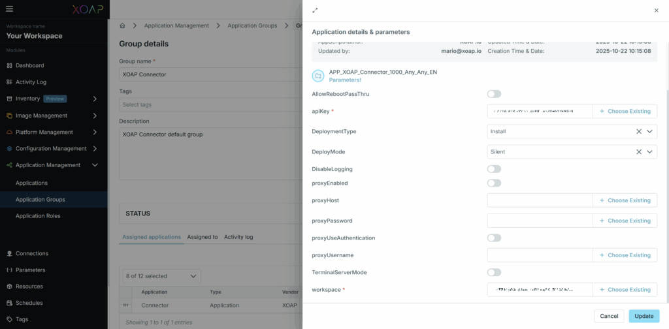Sort by Application column header
The image size is (669, 329).
click(x=154, y=292)
